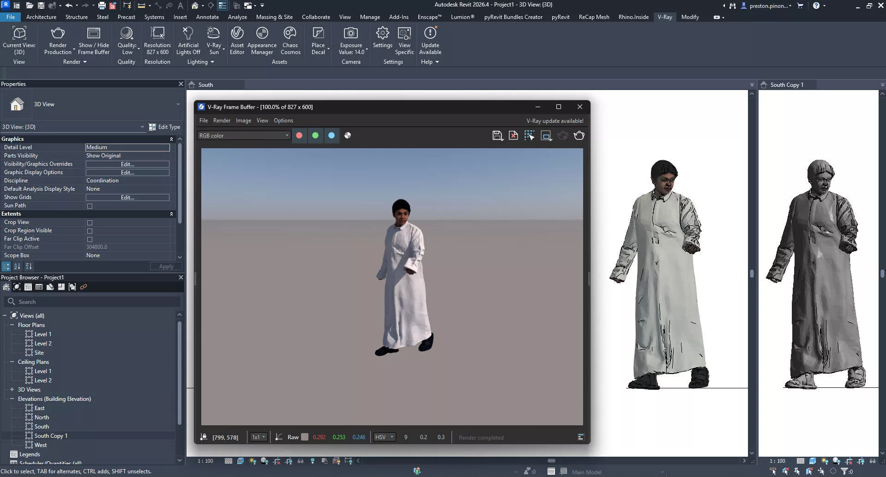Click Quality: Low icon
The height and width of the screenshot is (477, 886).
tap(126, 33)
